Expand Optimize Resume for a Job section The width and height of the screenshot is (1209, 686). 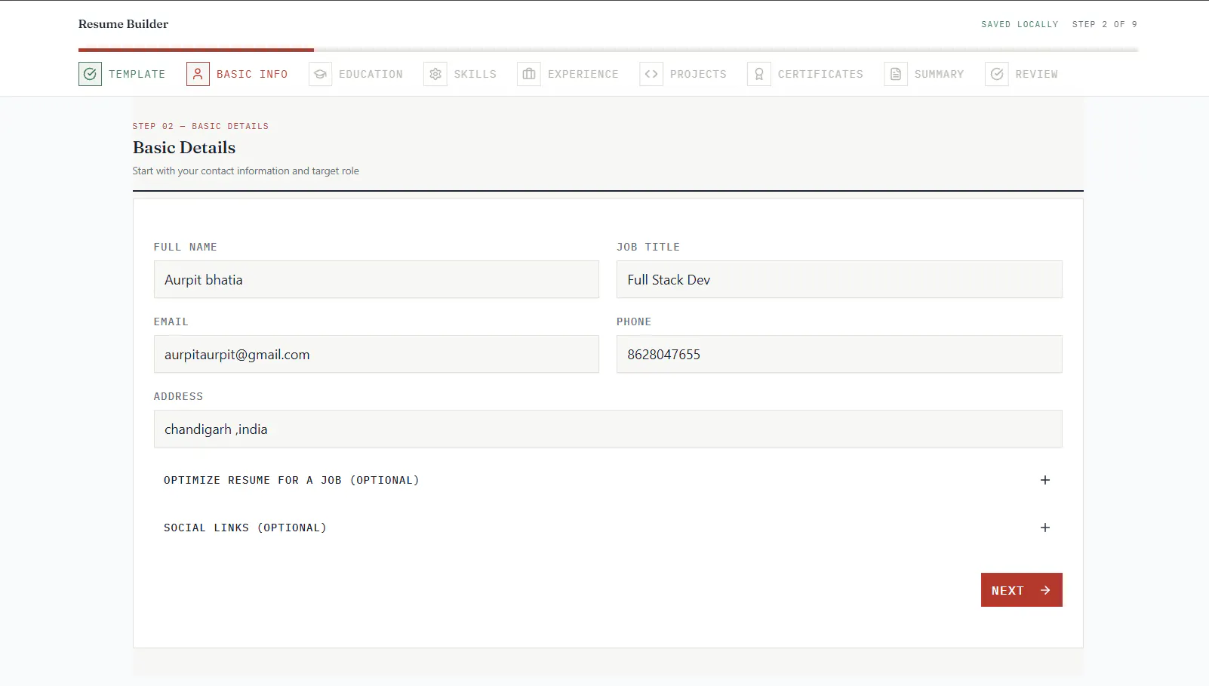pos(608,480)
